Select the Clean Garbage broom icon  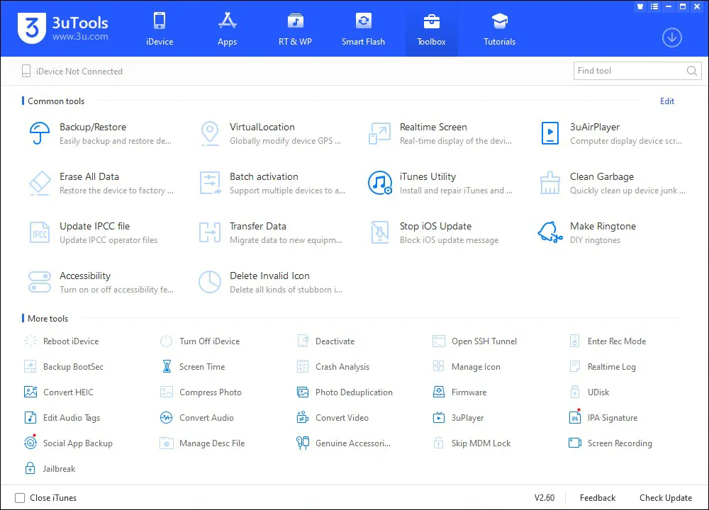pyautogui.click(x=549, y=182)
